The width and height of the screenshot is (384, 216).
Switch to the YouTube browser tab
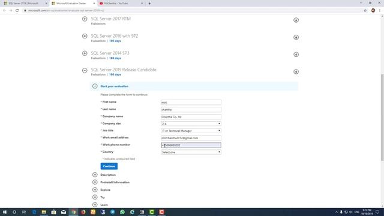[x=120, y=4]
